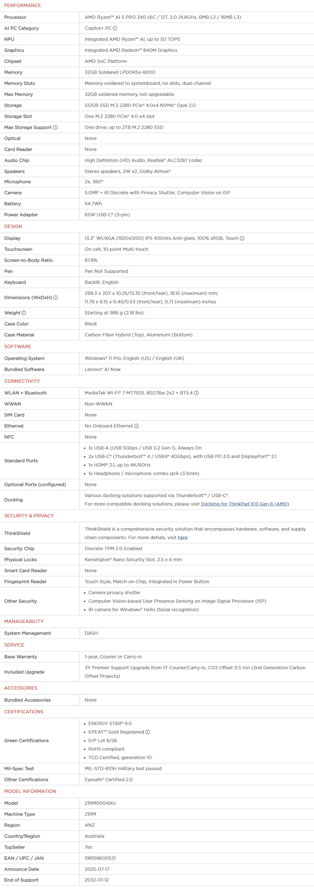Viewport: 314px width, 889px height.
Task: Open the info icon after BT5.4
Action: [196, 393]
